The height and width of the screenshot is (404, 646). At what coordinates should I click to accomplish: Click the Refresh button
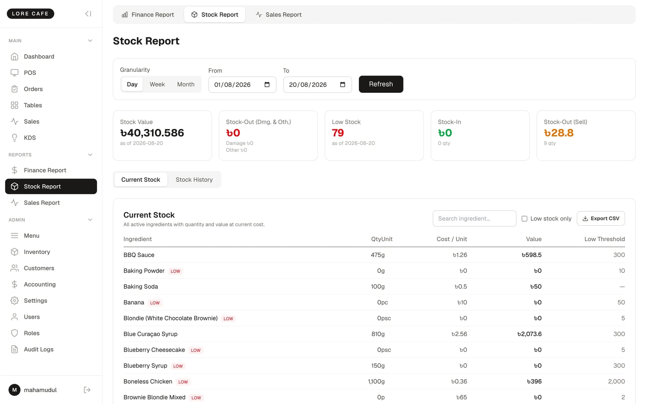(x=381, y=84)
